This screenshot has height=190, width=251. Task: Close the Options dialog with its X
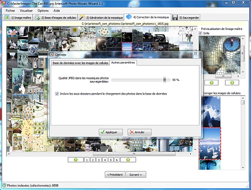pyautogui.click(x=196, y=53)
